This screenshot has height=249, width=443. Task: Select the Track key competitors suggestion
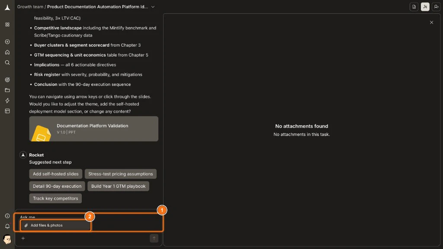pyautogui.click(x=55, y=198)
